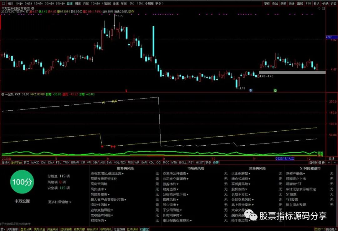Open 设置 indicator settings
338x231 pixels.
(x=216, y=163)
